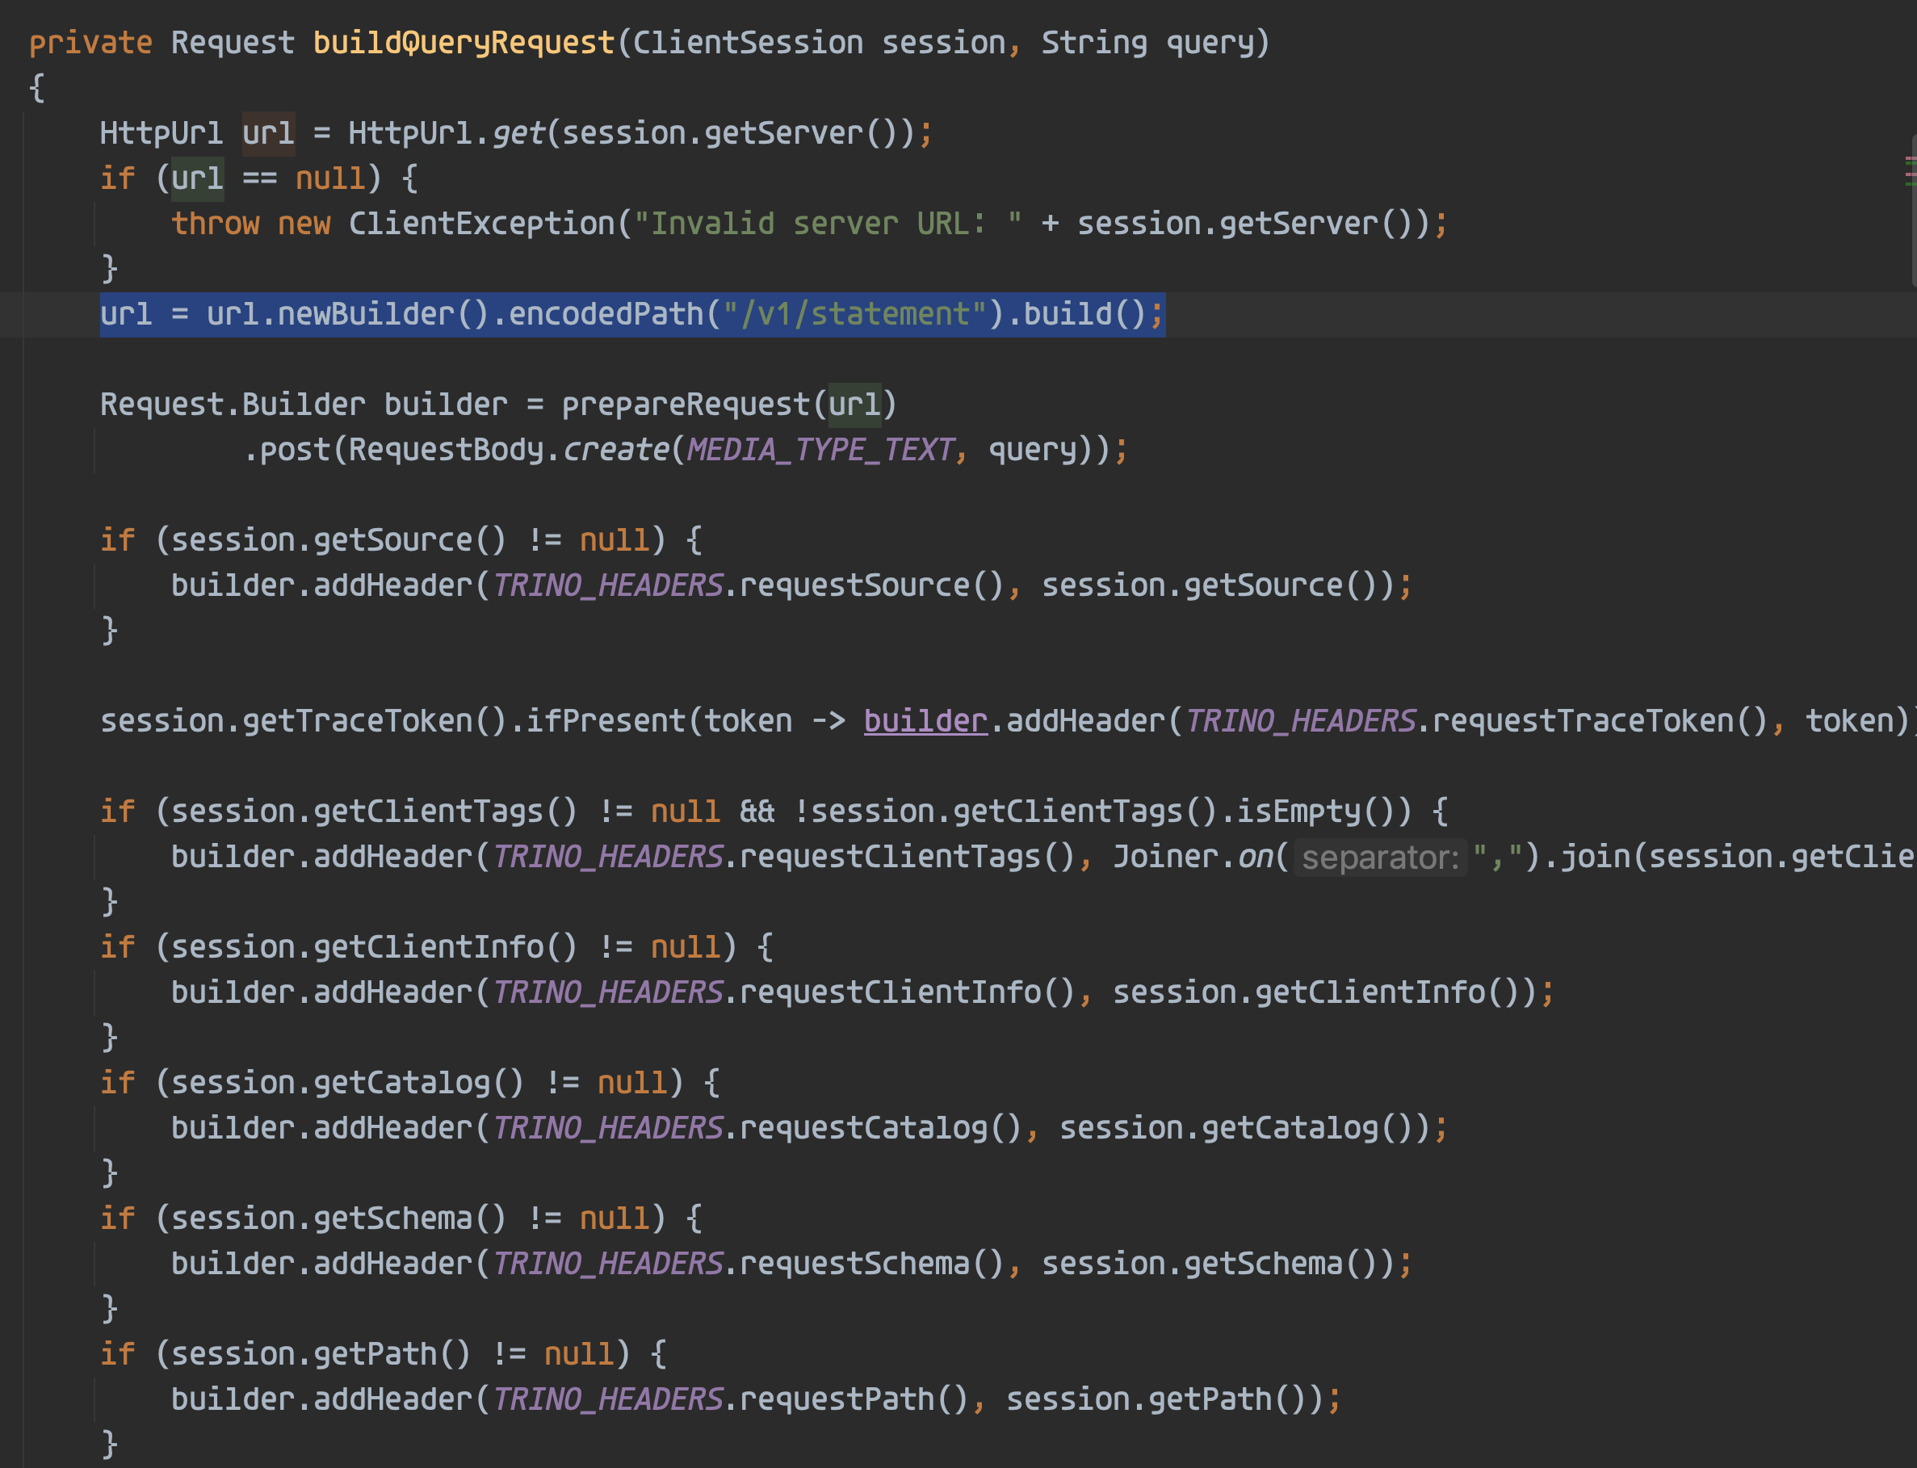Click the ClientSession parameter type
1917x1468 pixels.
[747, 43]
